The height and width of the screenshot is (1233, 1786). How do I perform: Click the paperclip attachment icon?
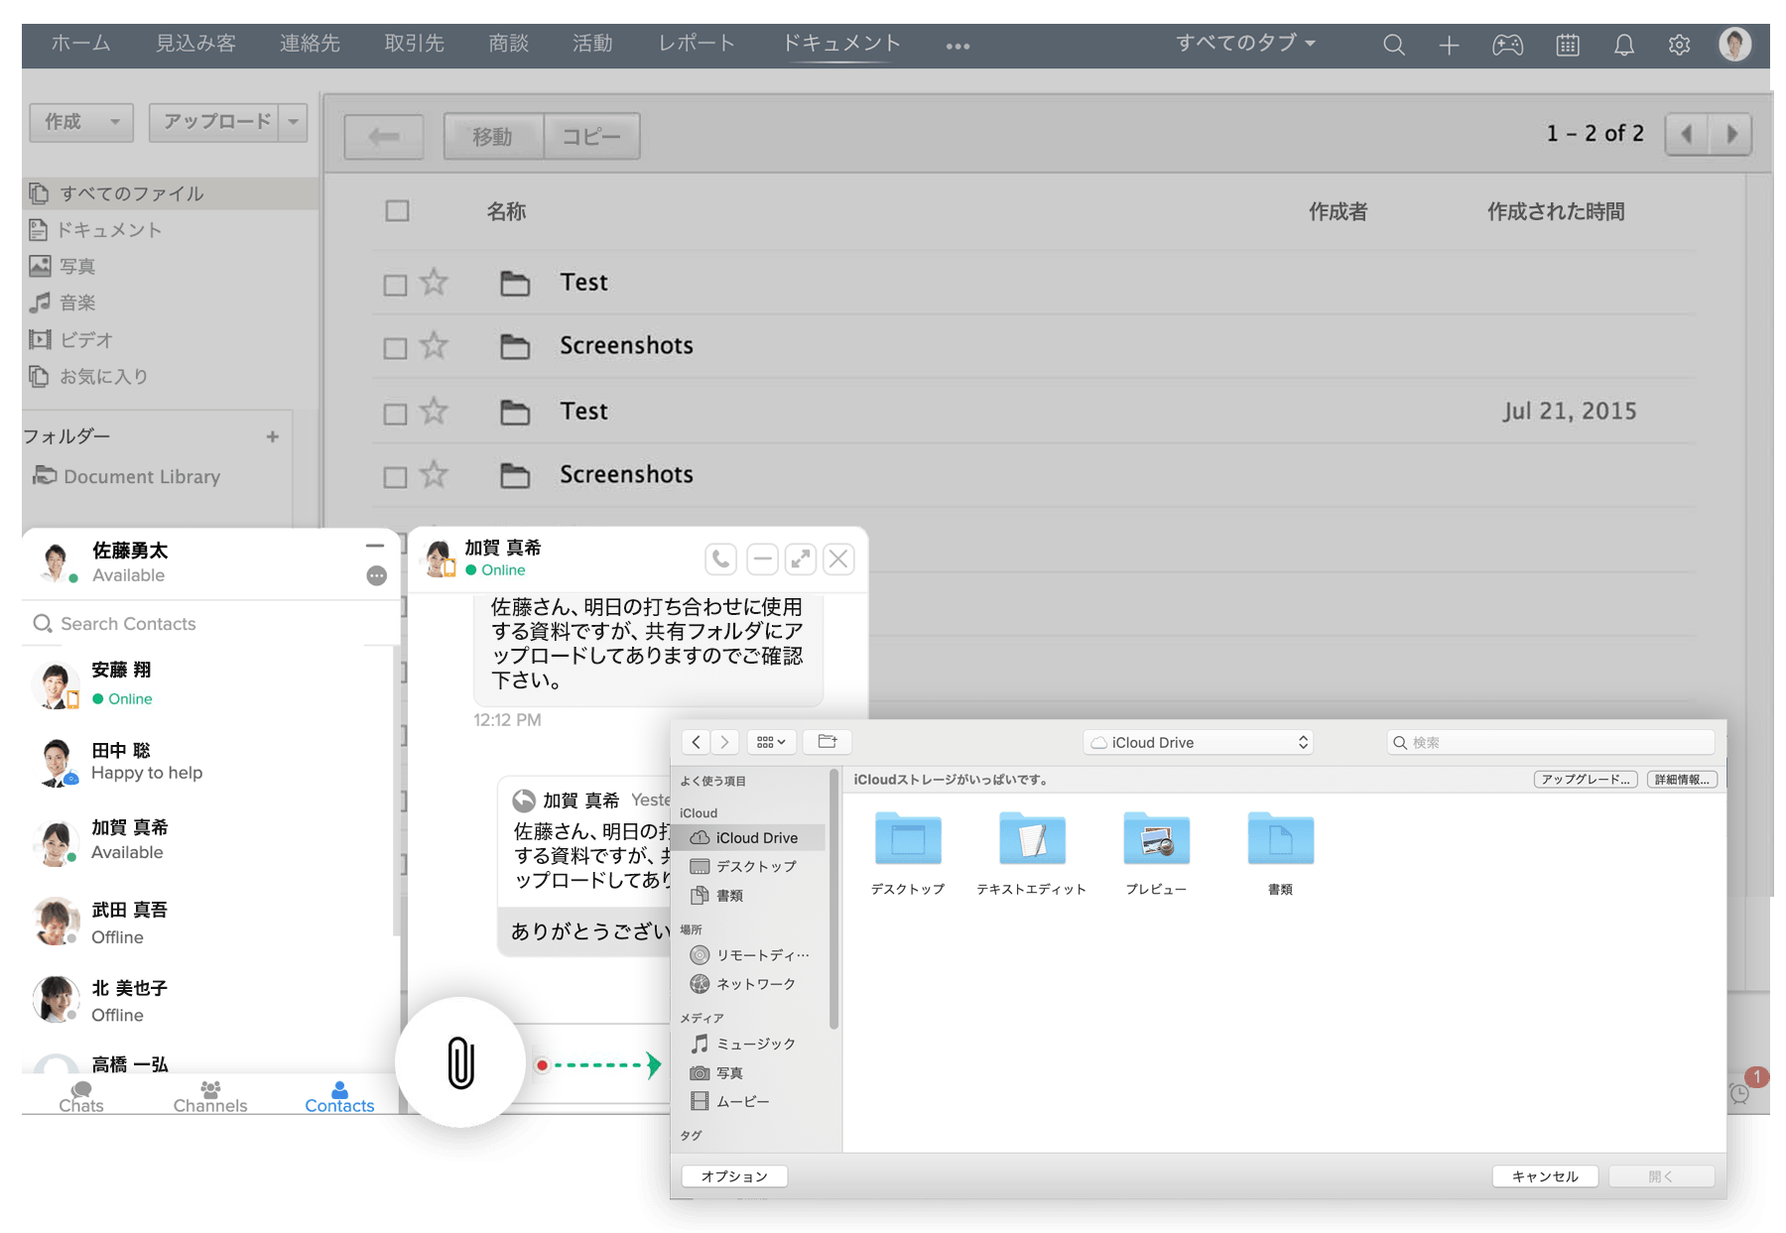click(460, 1063)
